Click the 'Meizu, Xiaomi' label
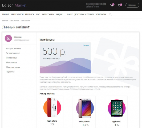 point(84,122)
